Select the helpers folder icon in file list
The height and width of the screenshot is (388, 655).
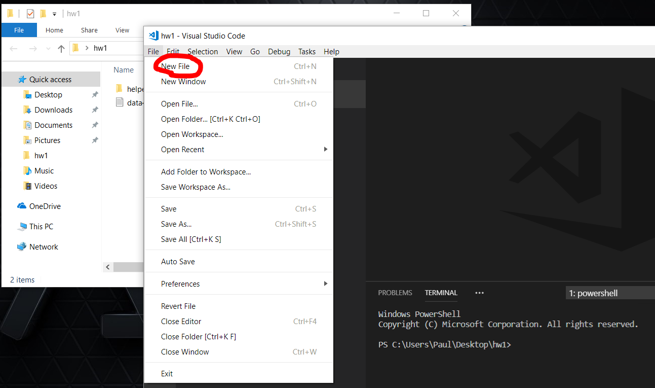120,89
